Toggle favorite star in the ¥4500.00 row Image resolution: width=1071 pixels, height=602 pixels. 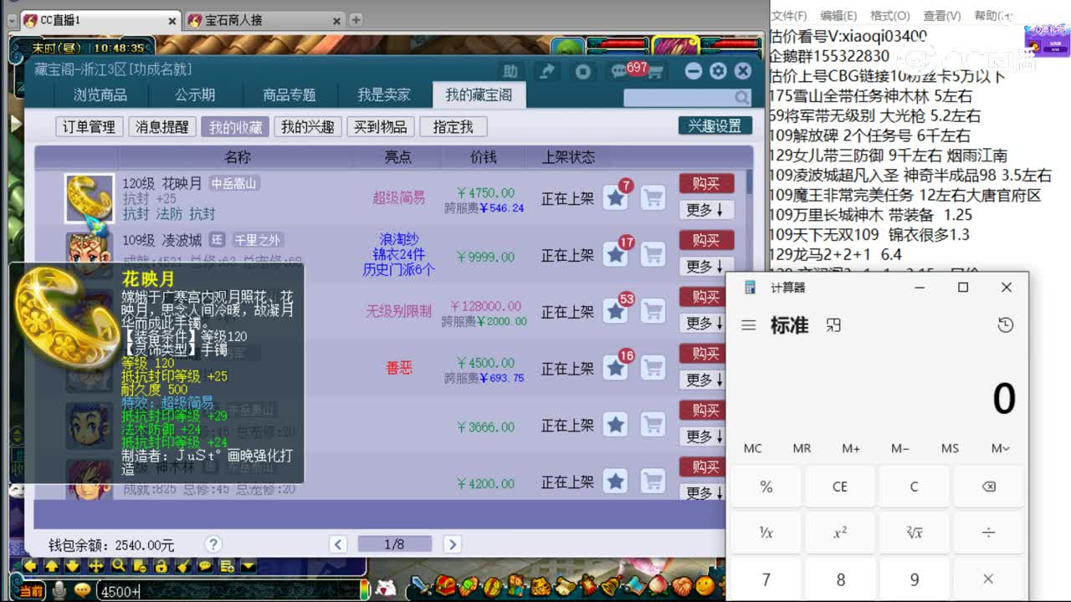616,368
